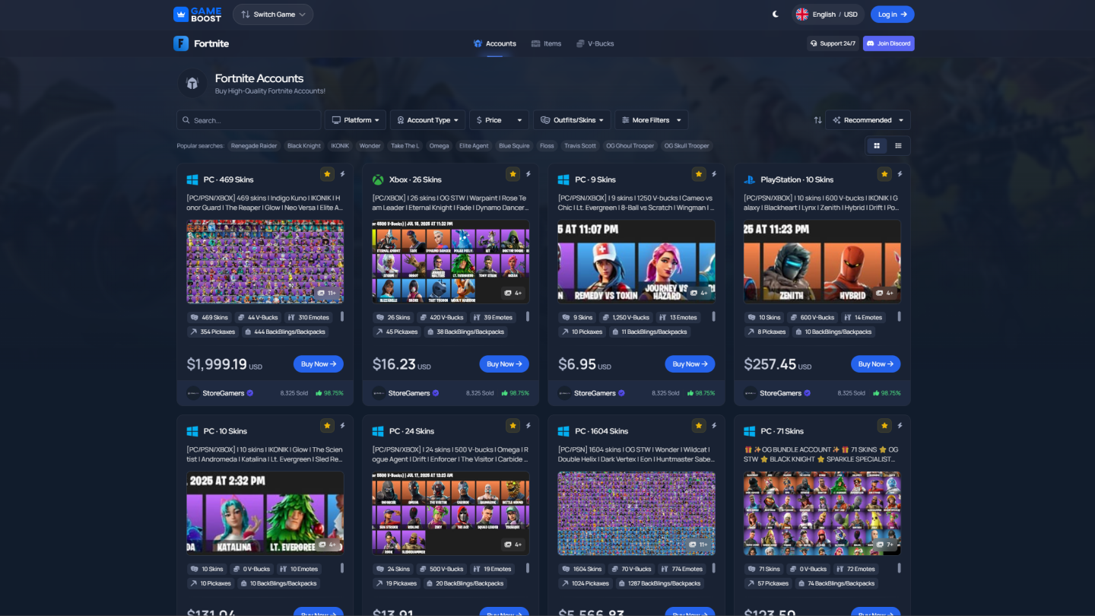The image size is (1095, 616).
Task: Click star icon on Xbox 26 Skins card
Action: point(513,174)
